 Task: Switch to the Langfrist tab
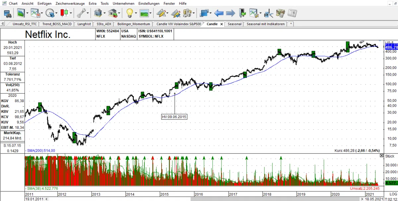tap(84, 24)
